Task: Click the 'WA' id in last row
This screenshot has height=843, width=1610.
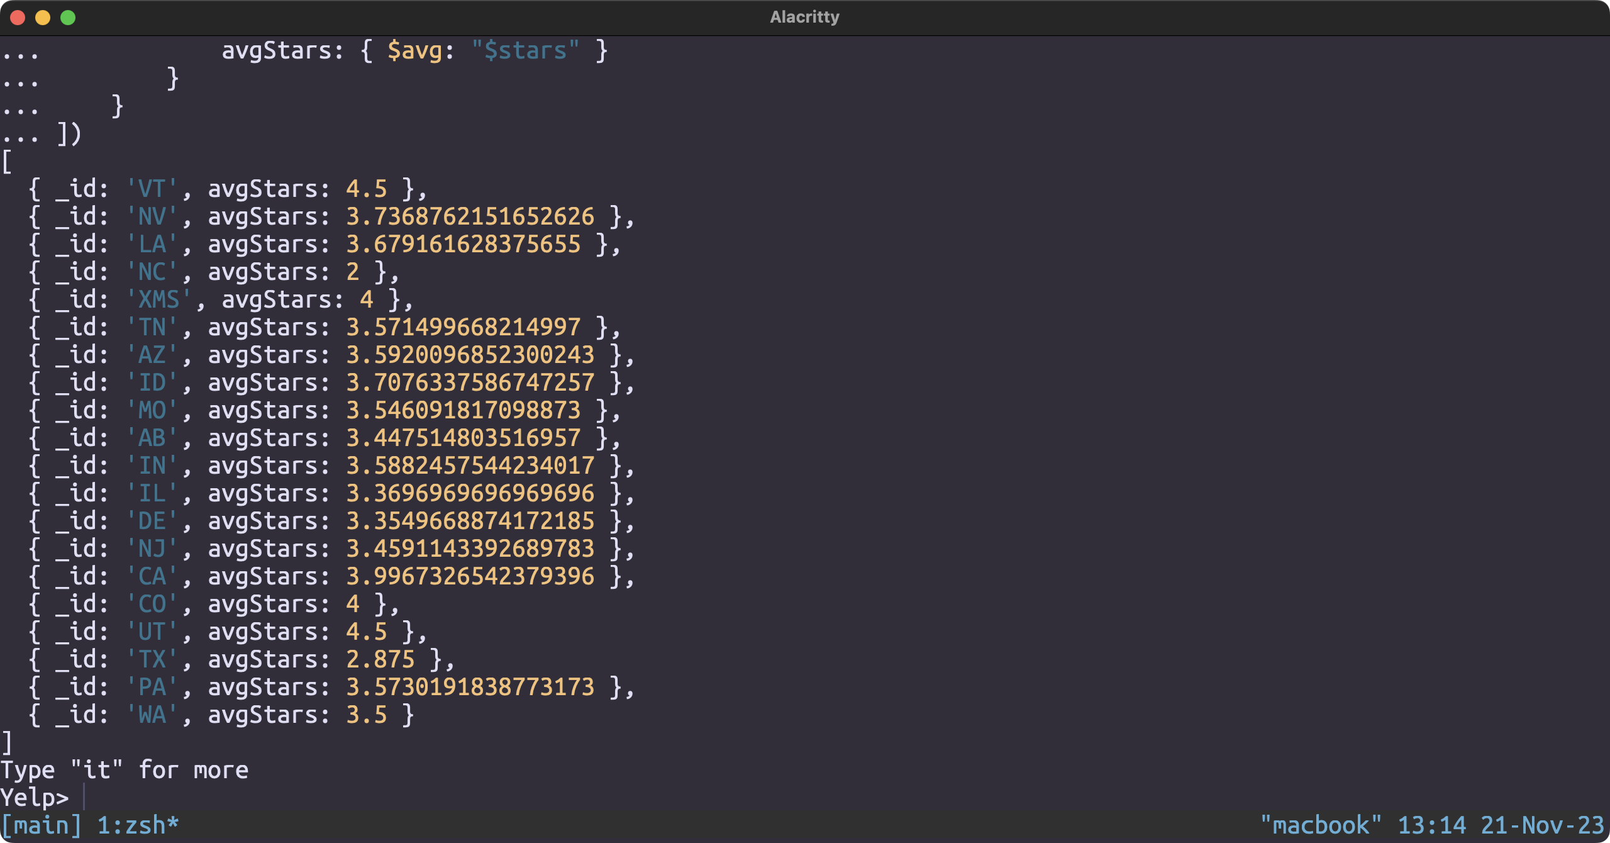Action: coord(152,715)
